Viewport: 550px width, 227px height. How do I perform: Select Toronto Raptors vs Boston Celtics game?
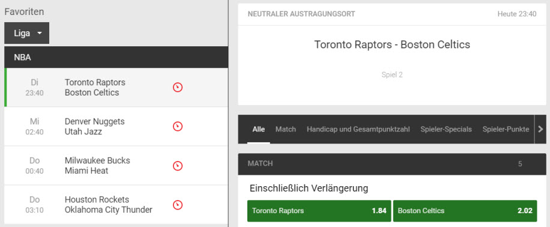coord(116,87)
